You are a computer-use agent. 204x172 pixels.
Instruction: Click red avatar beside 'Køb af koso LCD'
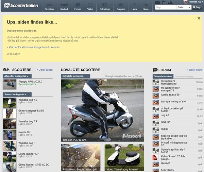pyautogui.click(x=156, y=158)
